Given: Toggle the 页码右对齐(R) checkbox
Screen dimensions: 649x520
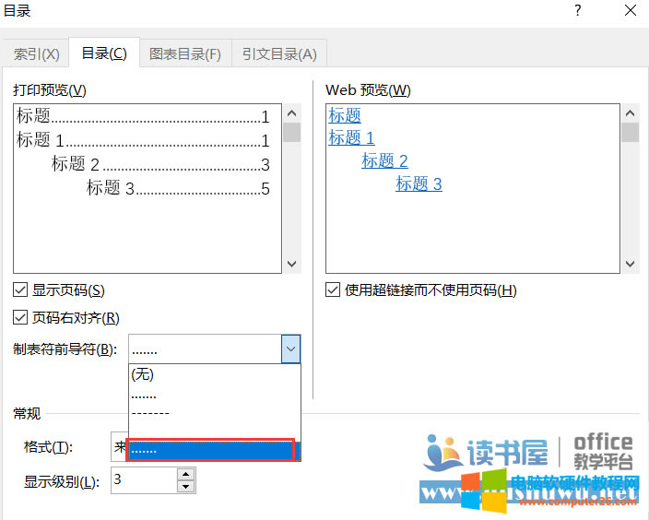Looking at the screenshot, I should [x=20, y=318].
